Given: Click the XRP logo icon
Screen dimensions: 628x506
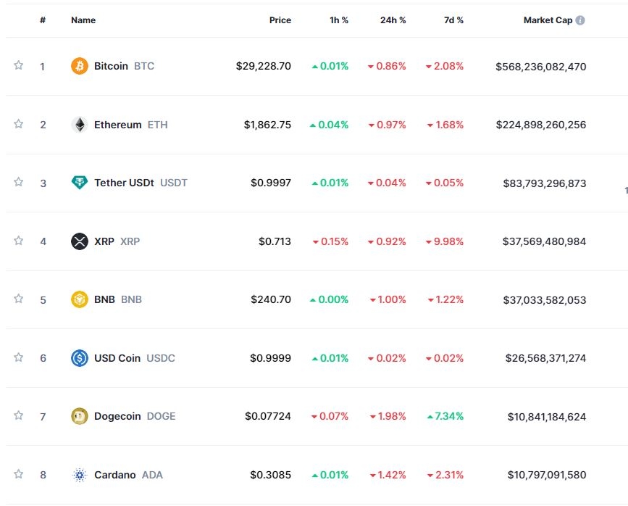Looking at the screenshot, I should [x=80, y=241].
